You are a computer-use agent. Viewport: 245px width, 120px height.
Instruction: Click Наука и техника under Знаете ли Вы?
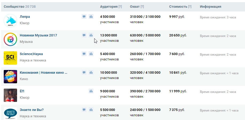click(x=33, y=116)
